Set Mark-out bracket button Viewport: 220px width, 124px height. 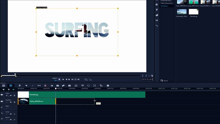146,76
